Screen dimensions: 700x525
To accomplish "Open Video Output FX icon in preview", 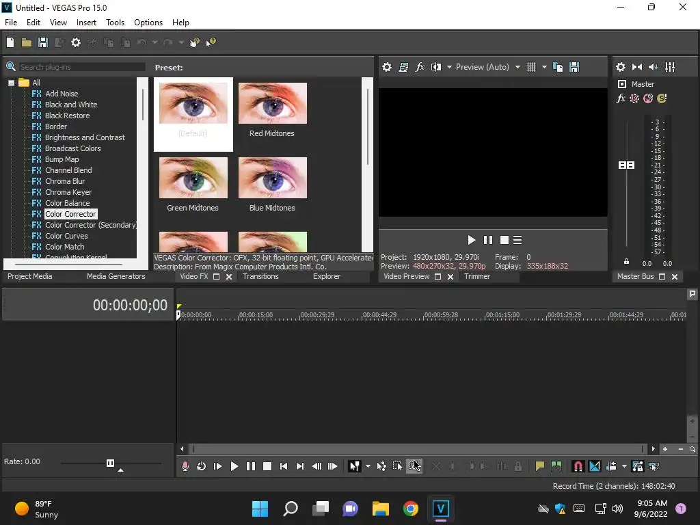I will 419,67.
